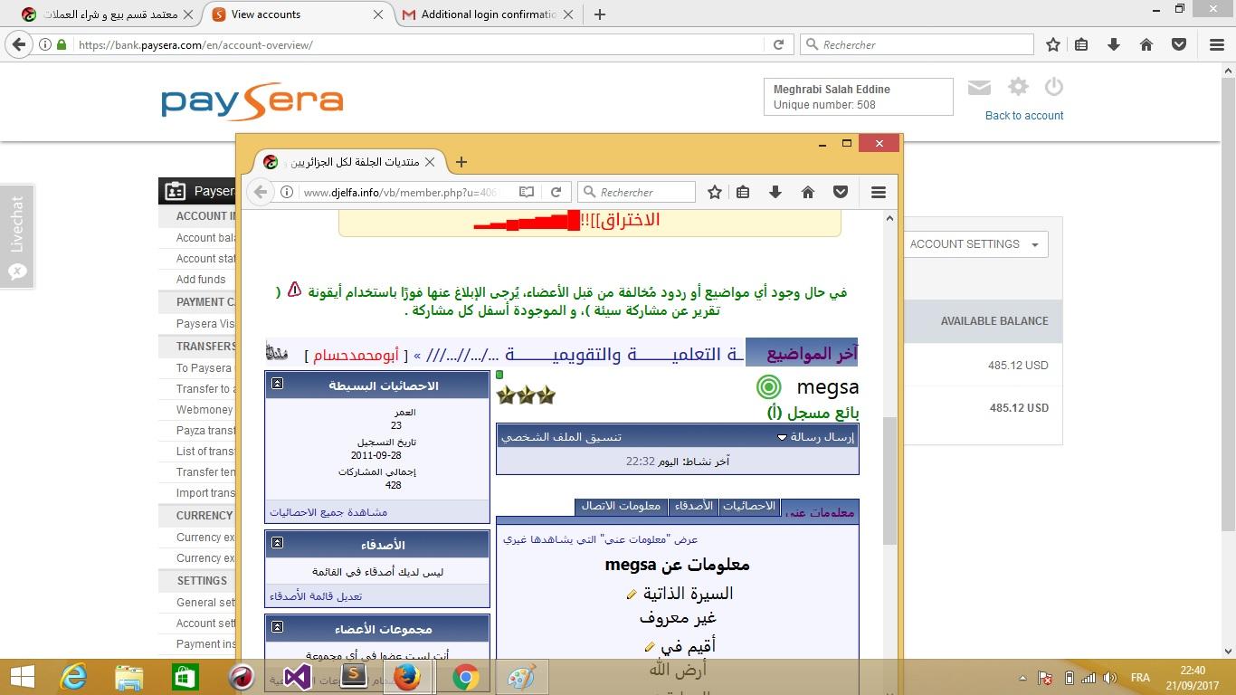Click أبومحمدحسام username link
This screenshot has height=695, width=1236.
356,355
